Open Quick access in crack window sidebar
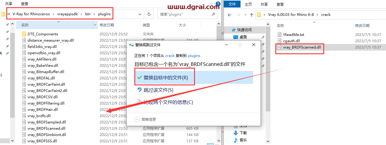Viewport: 386px width, 145px height. (x=244, y=30)
